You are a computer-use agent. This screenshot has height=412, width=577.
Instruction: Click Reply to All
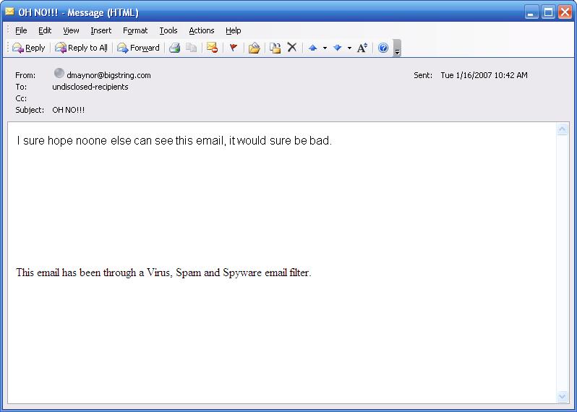(x=81, y=48)
